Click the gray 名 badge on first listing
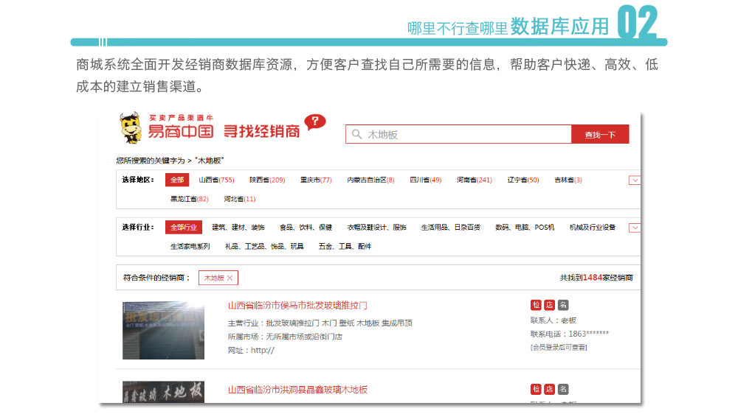 coord(563,305)
